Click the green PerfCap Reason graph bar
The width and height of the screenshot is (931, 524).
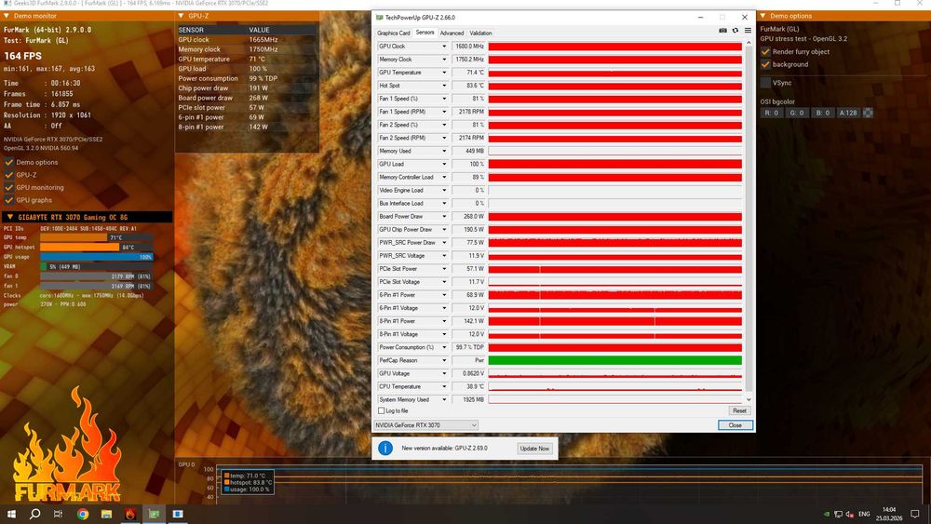pyautogui.click(x=614, y=360)
